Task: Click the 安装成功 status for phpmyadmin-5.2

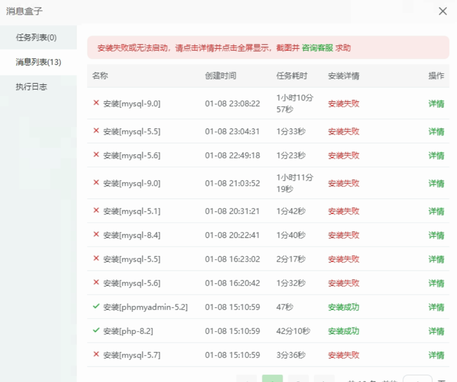Action: (x=343, y=307)
